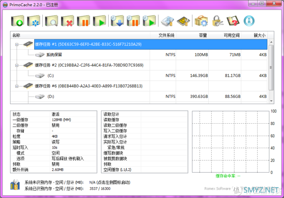Click the 二级缓存 label row
284x198 pixels.
click(53, 125)
